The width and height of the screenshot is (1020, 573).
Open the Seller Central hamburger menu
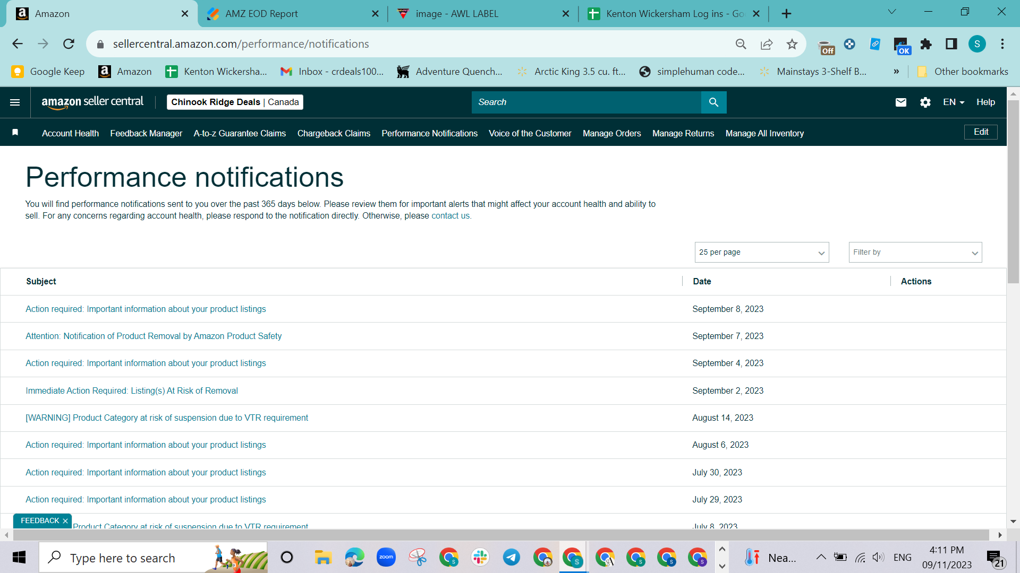pyautogui.click(x=15, y=102)
